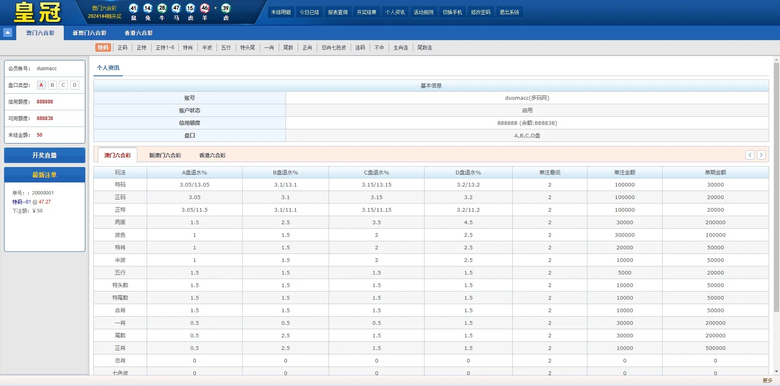Select 盘口类型 option B
Viewport: 780px width, 386px height.
click(x=52, y=85)
